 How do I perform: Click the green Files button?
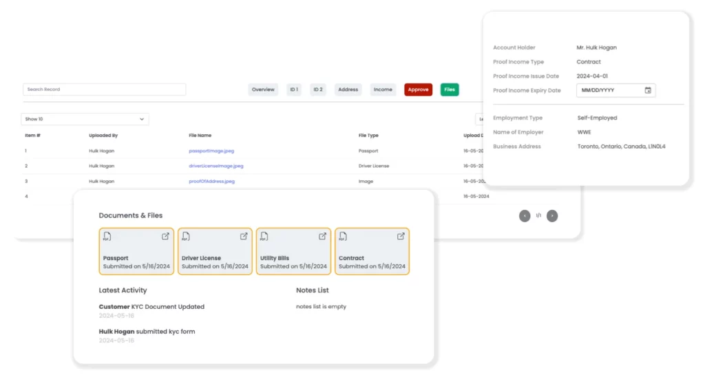coord(450,89)
